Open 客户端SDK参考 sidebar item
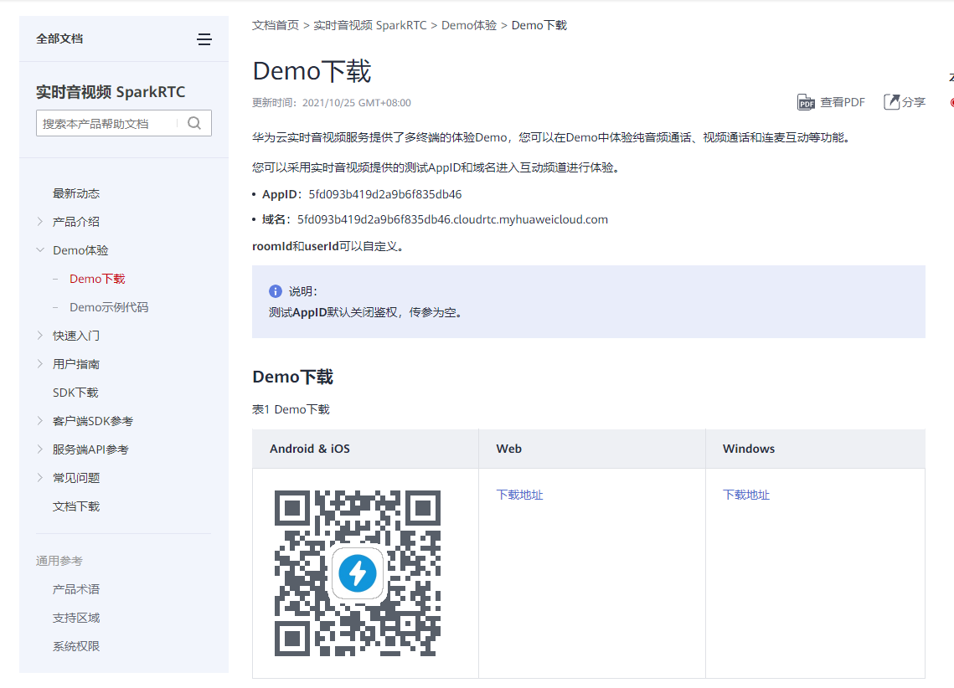The height and width of the screenshot is (688, 954). click(x=92, y=420)
